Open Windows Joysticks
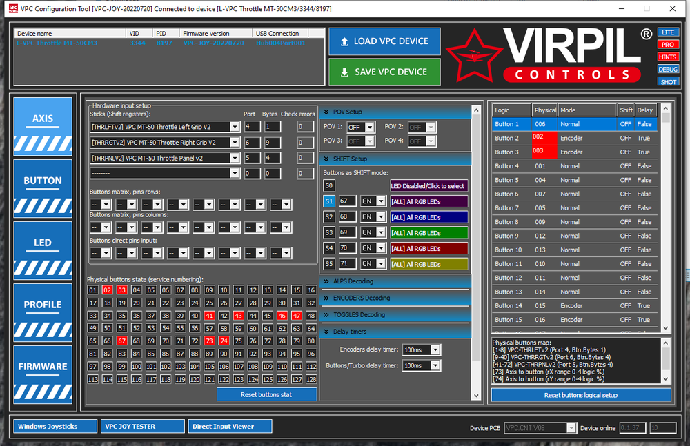Screen dimensions: 690x446 55,426
